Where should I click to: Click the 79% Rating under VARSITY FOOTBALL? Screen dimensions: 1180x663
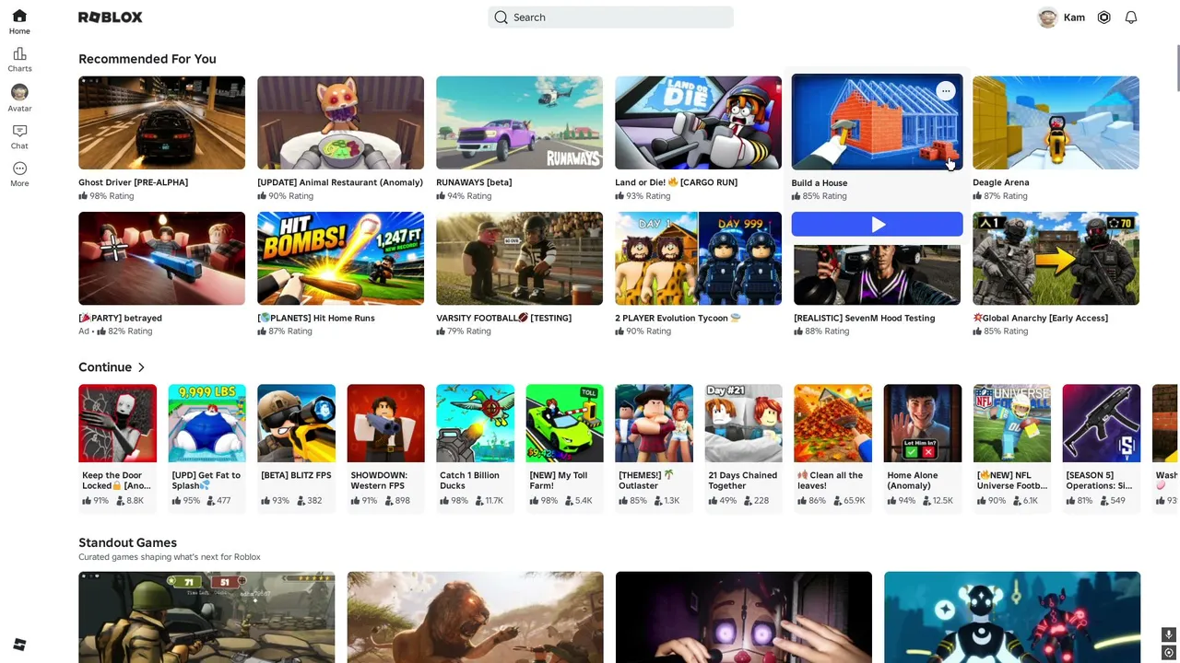(x=464, y=331)
